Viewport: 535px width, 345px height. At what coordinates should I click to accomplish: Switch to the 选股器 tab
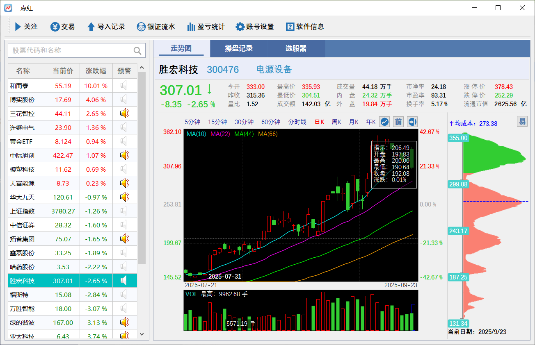point(296,48)
